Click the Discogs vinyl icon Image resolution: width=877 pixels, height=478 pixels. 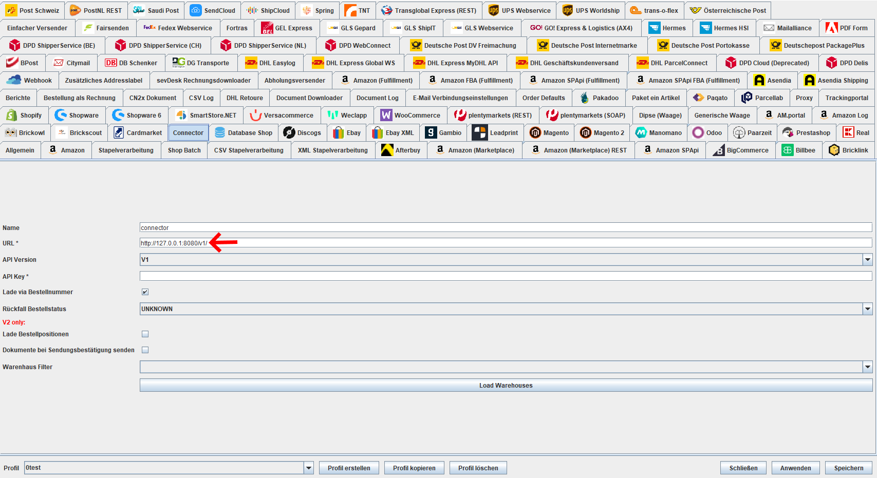click(x=289, y=132)
